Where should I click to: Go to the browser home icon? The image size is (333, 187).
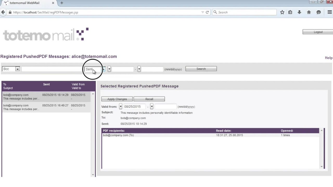pyautogui.click(x=309, y=12)
